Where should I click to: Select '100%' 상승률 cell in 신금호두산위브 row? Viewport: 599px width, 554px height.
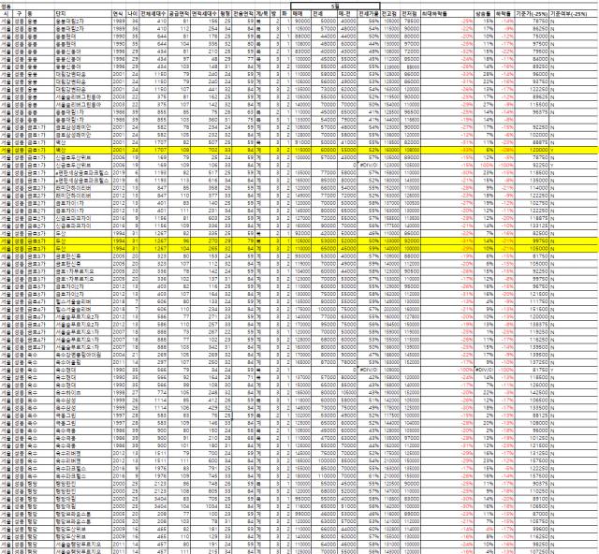487,166
